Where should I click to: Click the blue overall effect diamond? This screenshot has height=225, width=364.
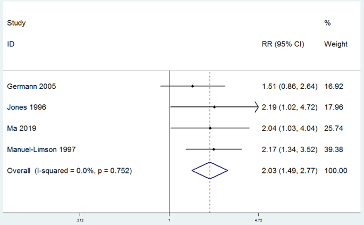(209, 170)
